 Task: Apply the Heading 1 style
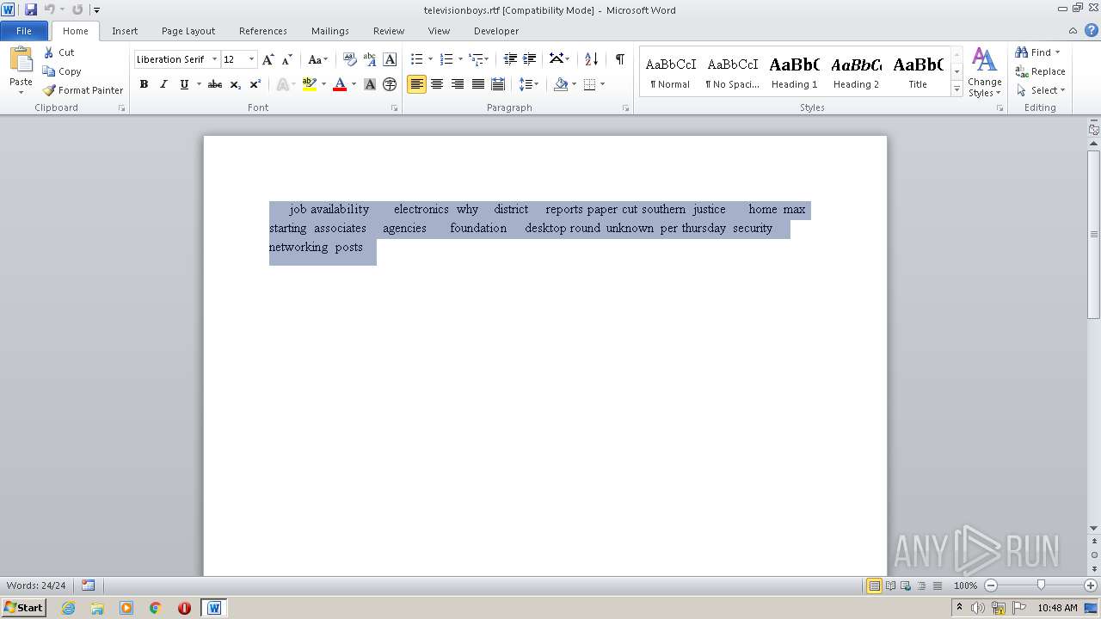(794, 71)
